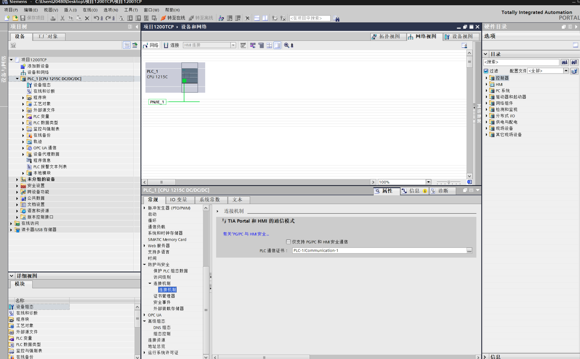Click the Connections toggle button
The image size is (580, 359).
click(x=171, y=45)
